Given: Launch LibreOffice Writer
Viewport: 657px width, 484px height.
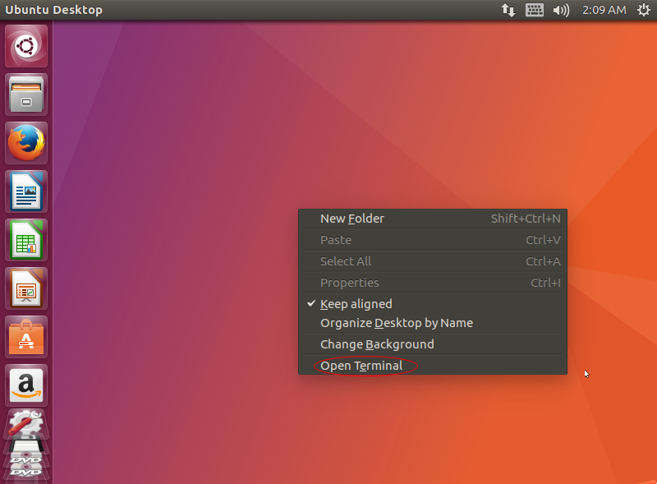Looking at the screenshot, I should 26,191.
